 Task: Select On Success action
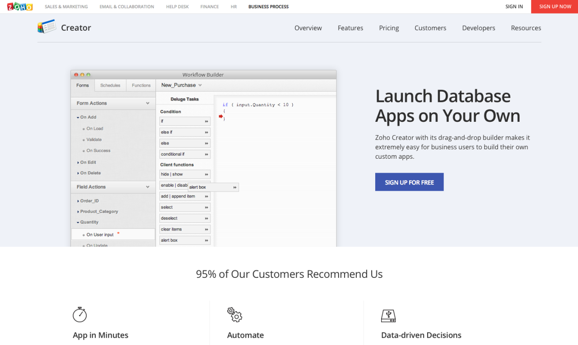coord(98,151)
